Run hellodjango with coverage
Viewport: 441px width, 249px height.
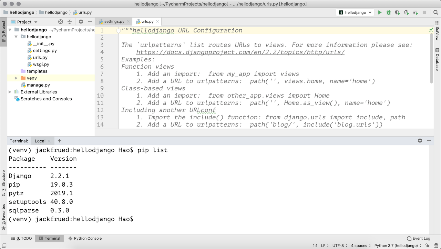pyautogui.click(x=398, y=12)
